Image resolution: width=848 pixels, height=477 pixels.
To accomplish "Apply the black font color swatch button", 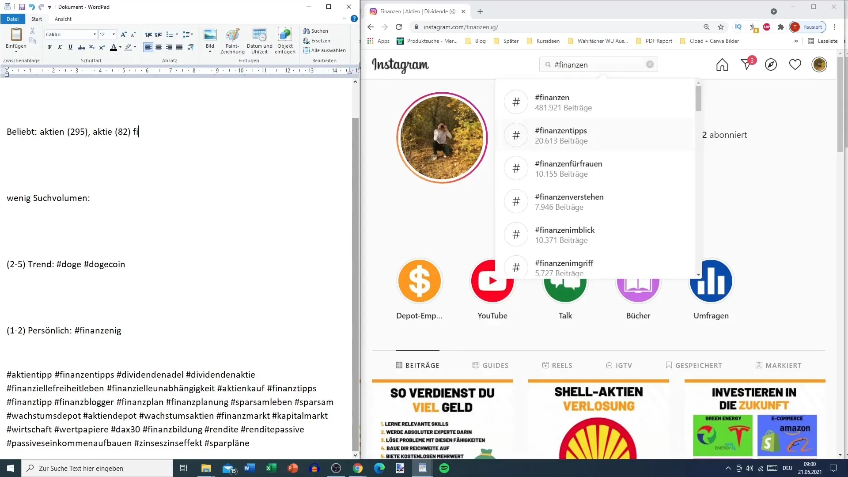I will click(114, 47).
